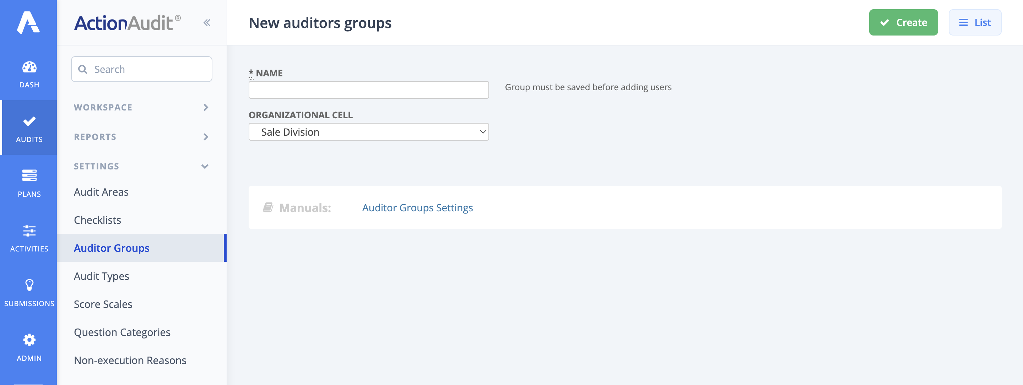1023x385 pixels.
Task: Click the search magnifier icon
Action: point(83,69)
